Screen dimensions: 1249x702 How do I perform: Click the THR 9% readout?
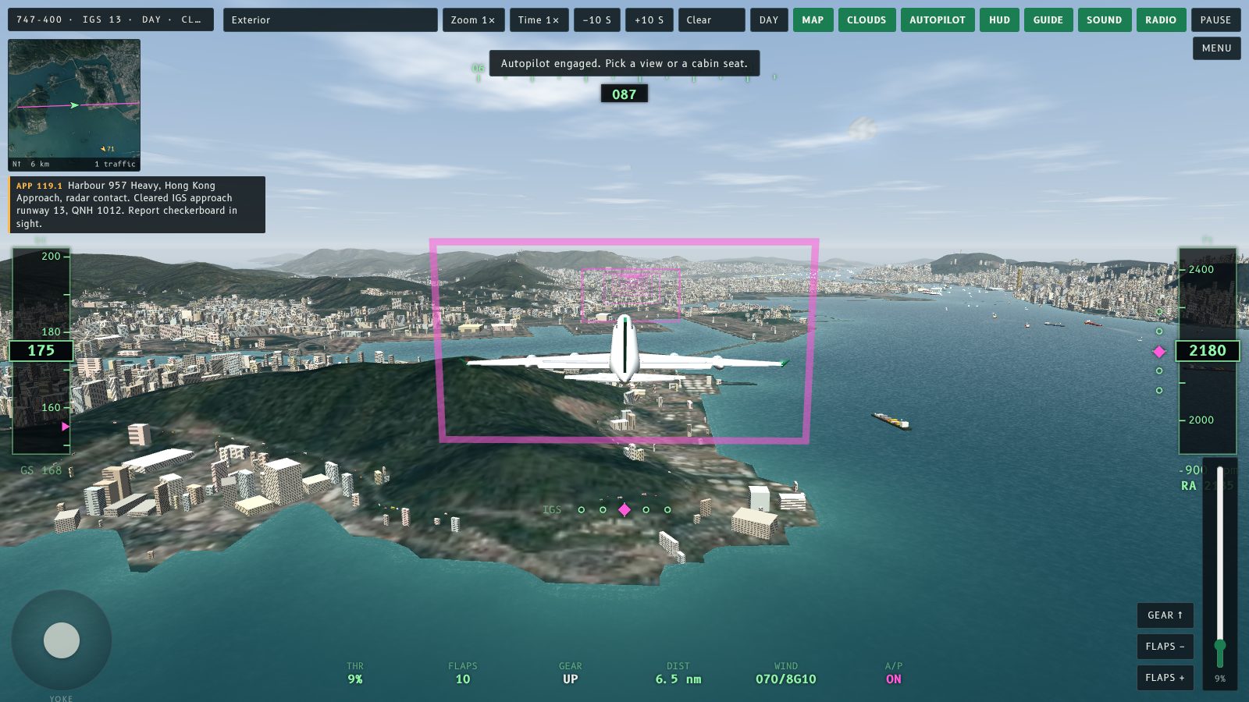(355, 673)
